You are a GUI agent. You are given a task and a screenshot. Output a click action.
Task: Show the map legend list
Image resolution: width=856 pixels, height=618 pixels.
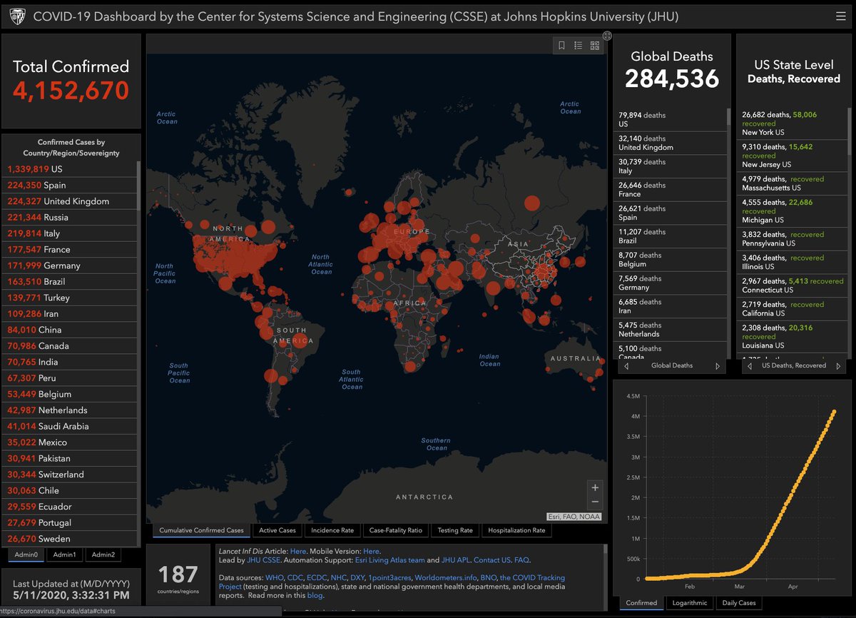(578, 46)
